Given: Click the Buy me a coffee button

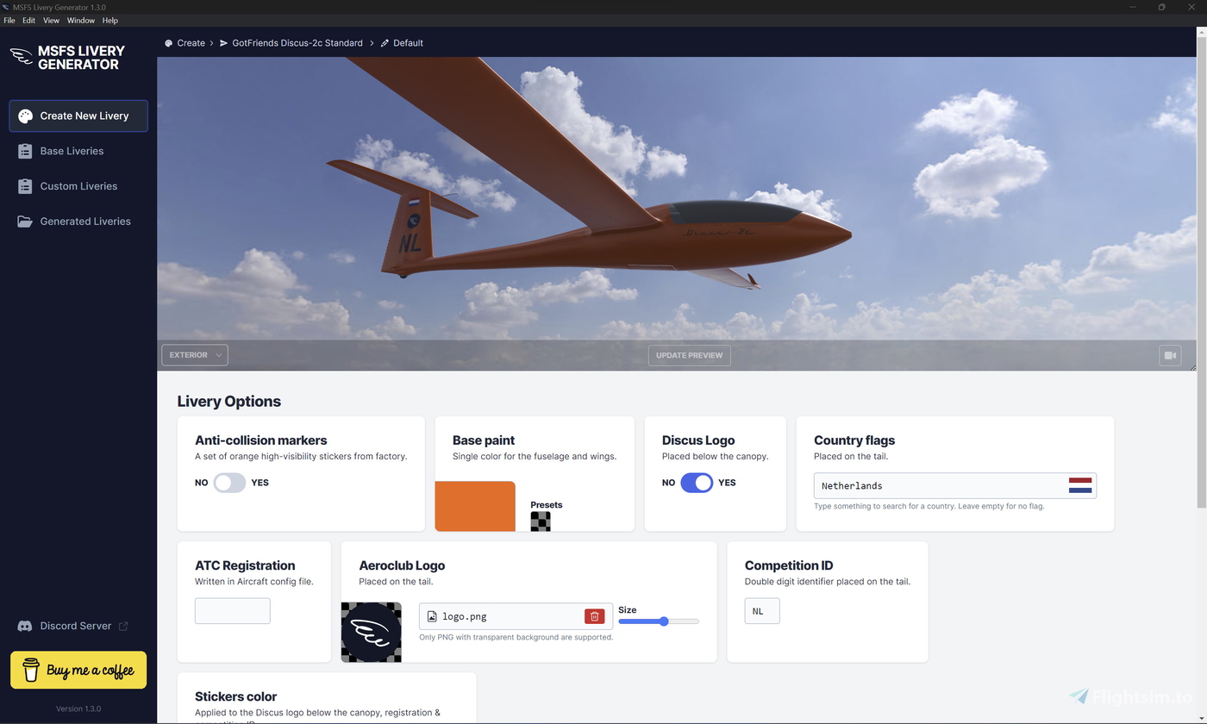Looking at the screenshot, I should click(78, 670).
